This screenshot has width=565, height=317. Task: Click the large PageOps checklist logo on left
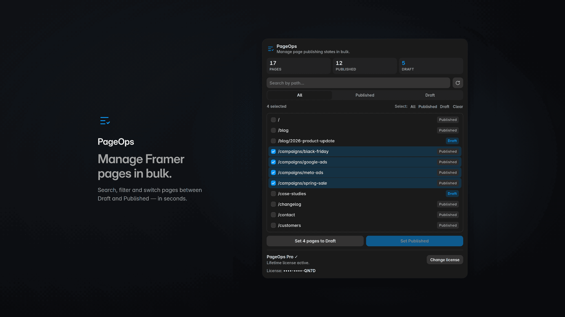105,121
